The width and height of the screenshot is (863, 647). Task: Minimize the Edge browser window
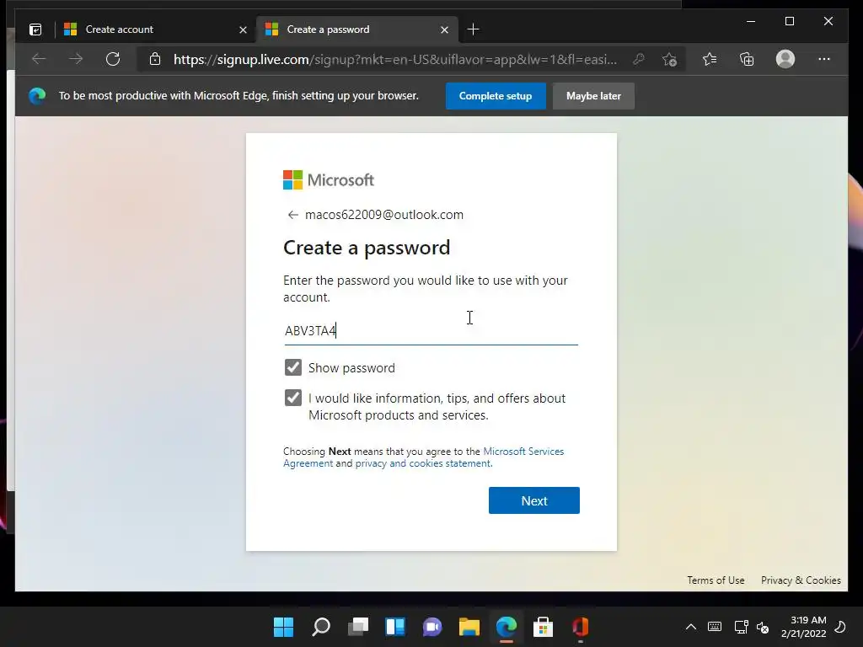pyautogui.click(x=751, y=21)
